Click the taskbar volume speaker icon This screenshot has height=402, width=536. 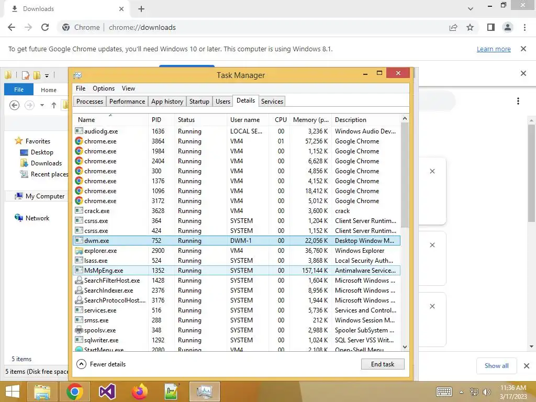tap(486, 392)
